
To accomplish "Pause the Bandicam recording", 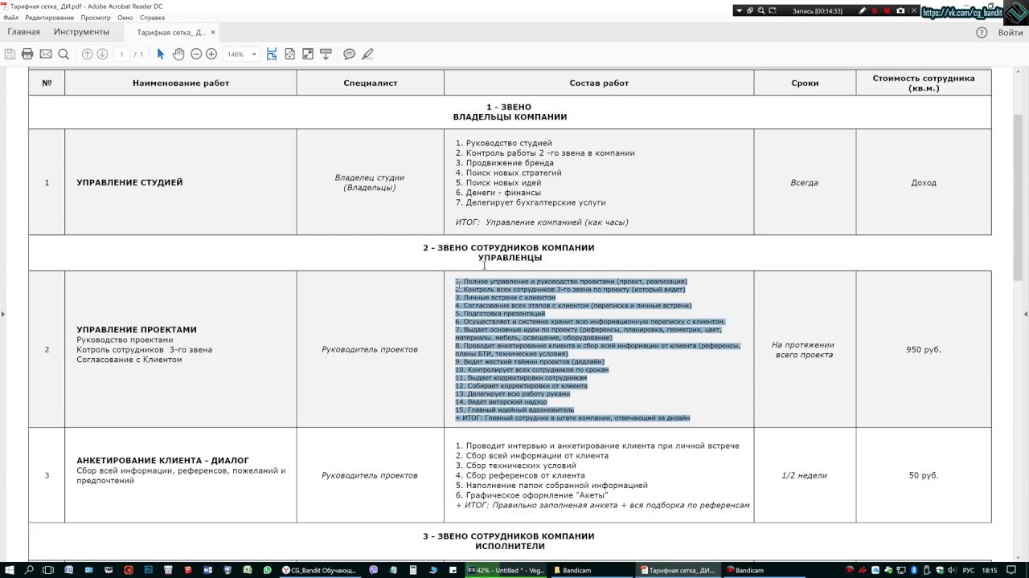I will pos(875,10).
